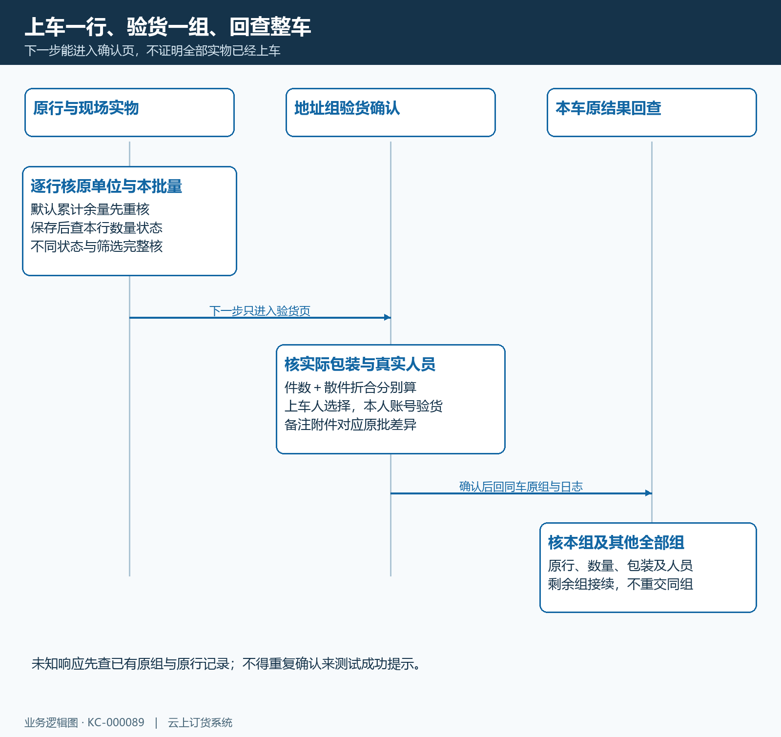Click the line 不同状态与筛选完整核
This screenshot has height=737, width=781.
(x=97, y=246)
